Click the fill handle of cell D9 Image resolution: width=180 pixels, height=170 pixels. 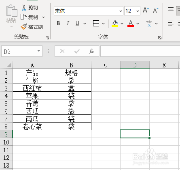click(149, 138)
